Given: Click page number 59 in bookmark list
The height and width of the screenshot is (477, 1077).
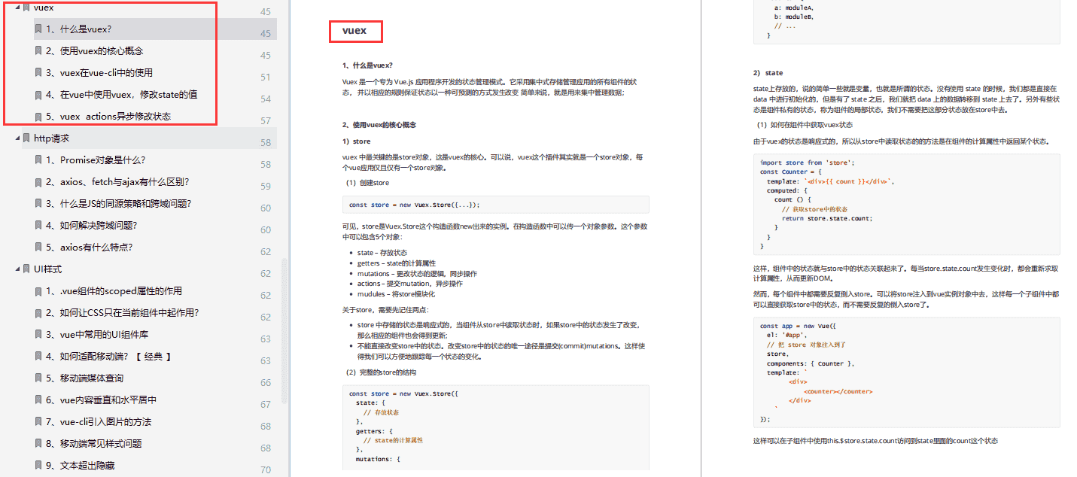Looking at the screenshot, I should point(266,187).
